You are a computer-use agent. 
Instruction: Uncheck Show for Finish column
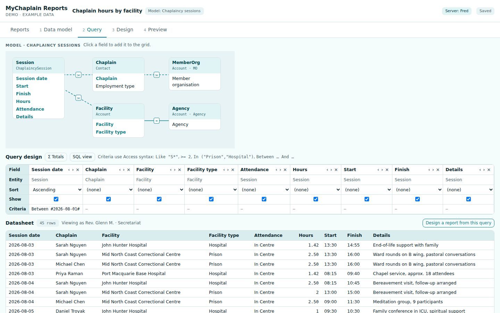(417, 199)
